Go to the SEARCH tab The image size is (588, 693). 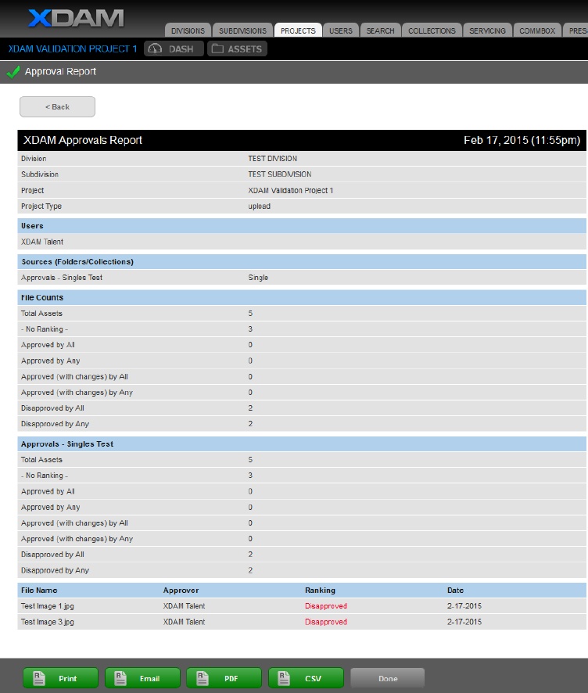(x=380, y=31)
